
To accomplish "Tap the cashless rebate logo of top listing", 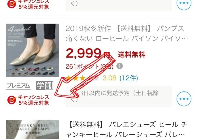I will pyautogui.click(x=12, y=4).
